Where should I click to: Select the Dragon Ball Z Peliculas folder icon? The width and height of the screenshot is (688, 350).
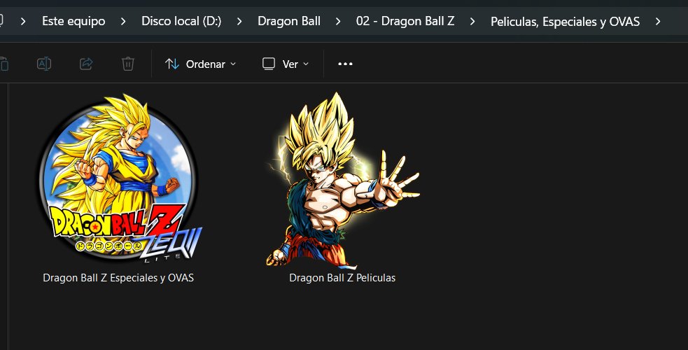point(343,179)
